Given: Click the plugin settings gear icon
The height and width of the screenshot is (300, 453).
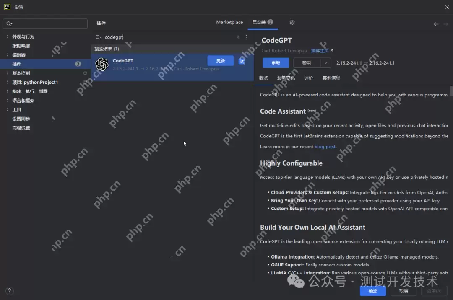Looking at the screenshot, I should click(x=292, y=22).
